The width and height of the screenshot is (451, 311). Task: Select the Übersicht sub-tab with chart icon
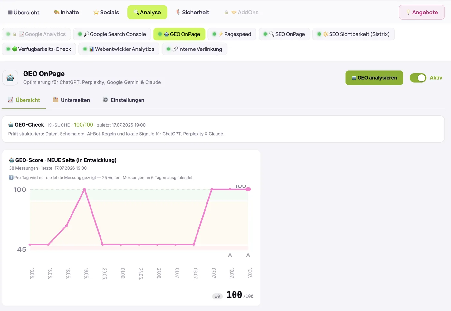click(x=24, y=100)
